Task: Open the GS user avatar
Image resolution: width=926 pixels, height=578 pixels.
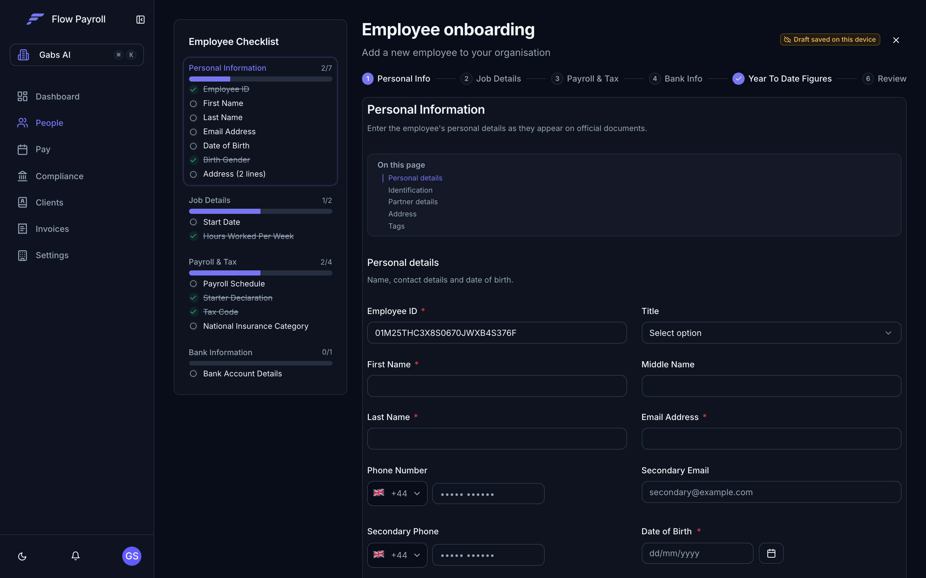Action: coord(132,556)
